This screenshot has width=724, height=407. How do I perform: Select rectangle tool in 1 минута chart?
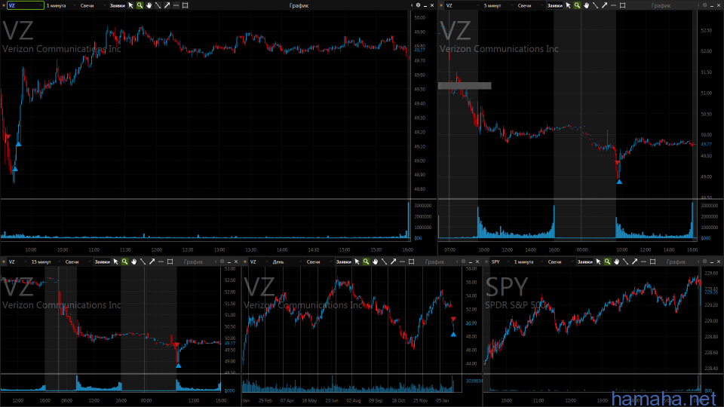point(186,5)
